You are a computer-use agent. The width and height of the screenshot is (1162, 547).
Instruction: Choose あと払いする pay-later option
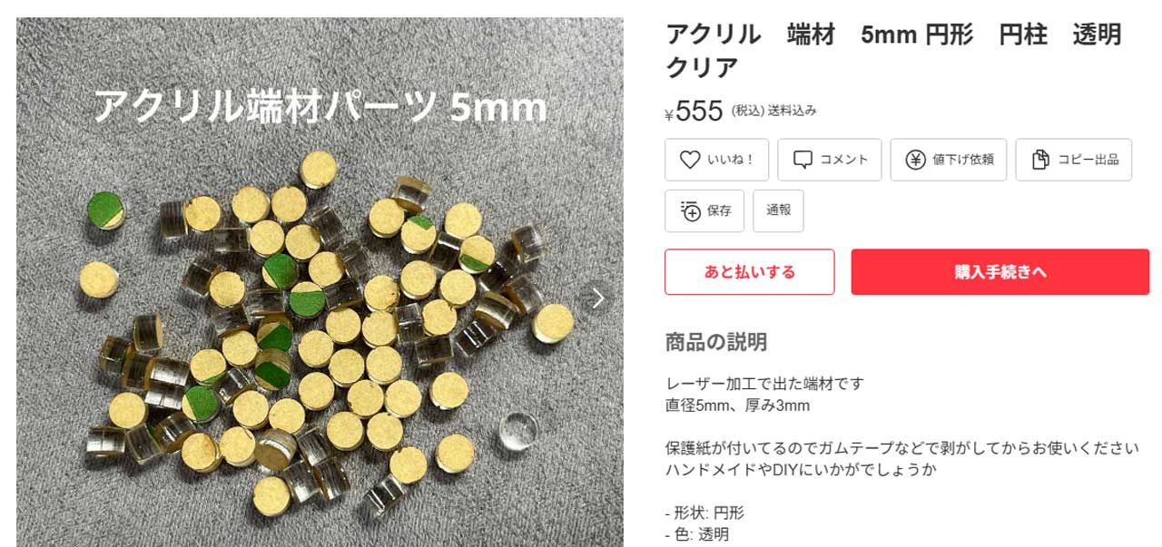[x=749, y=272]
